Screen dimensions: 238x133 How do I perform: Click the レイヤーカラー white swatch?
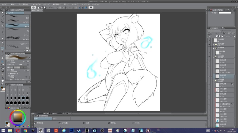(x=225, y=13)
